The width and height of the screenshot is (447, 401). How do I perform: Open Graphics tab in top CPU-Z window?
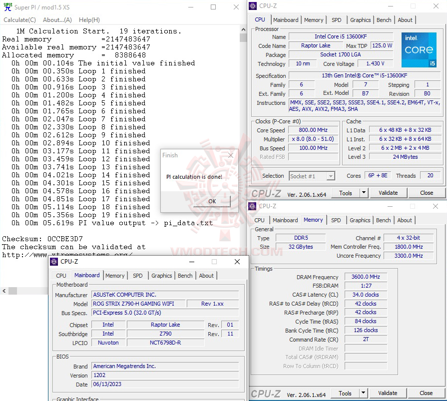(x=360, y=20)
